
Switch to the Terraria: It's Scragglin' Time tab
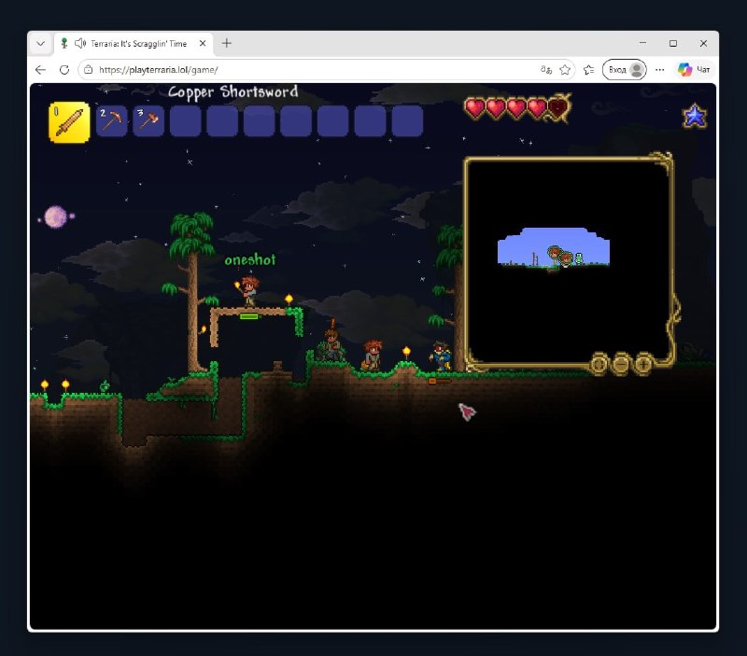(134, 43)
